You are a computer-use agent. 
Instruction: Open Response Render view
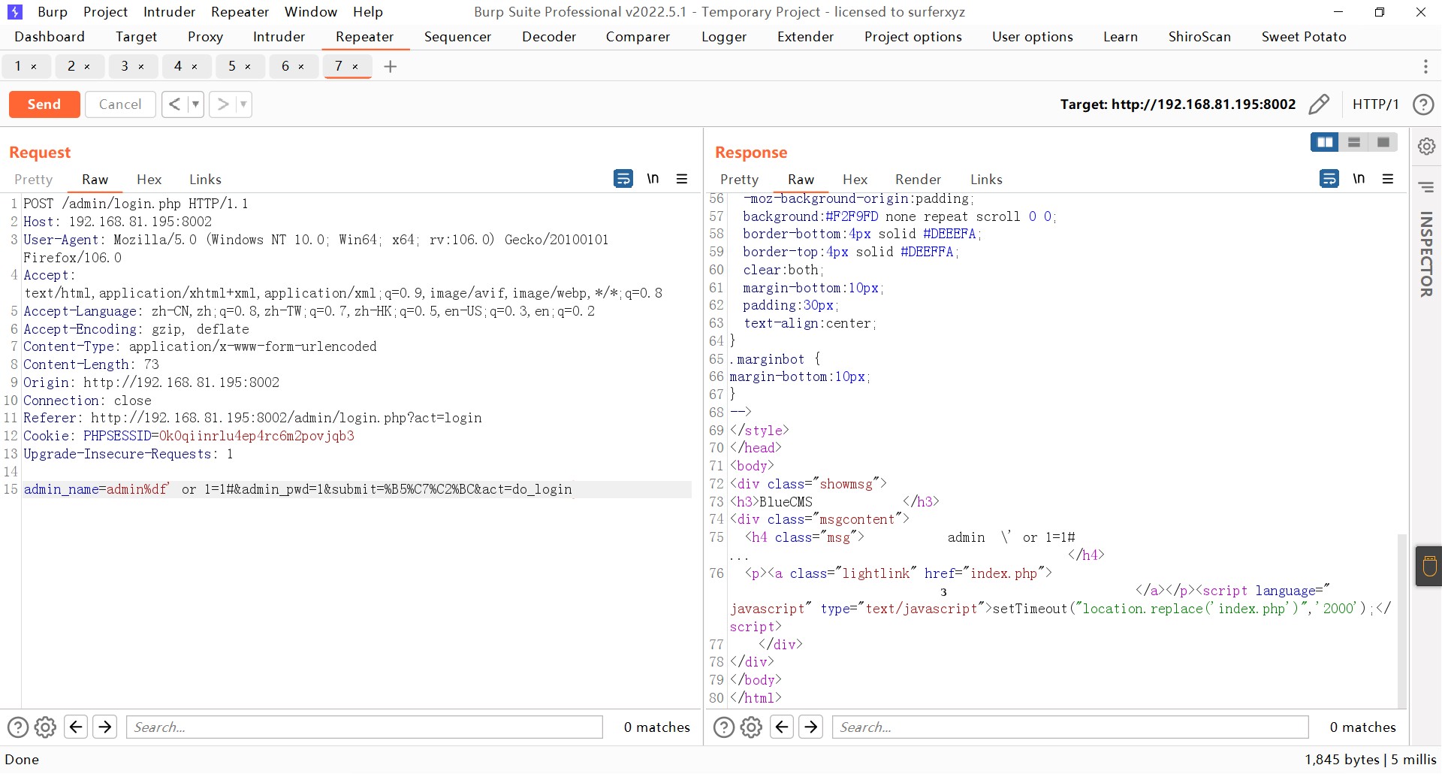918,180
